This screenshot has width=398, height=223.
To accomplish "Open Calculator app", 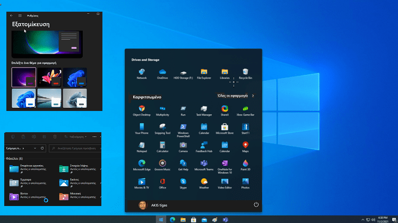I will [x=162, y=147].
